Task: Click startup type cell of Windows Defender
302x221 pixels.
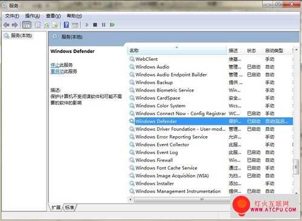Action: point(277,122)
